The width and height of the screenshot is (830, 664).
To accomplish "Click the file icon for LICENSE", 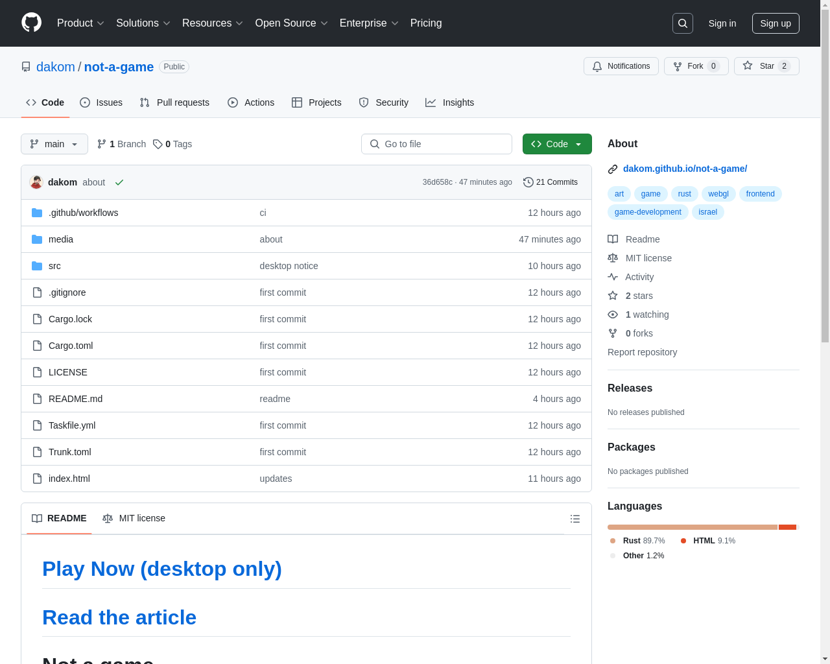I will click(x=37, y=372).
